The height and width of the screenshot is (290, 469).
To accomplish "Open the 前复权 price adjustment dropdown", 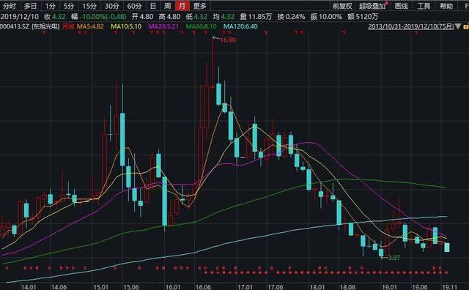I will 342,6.
